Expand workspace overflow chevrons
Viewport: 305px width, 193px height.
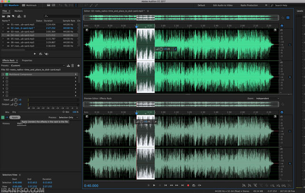(x=266, y=5)
